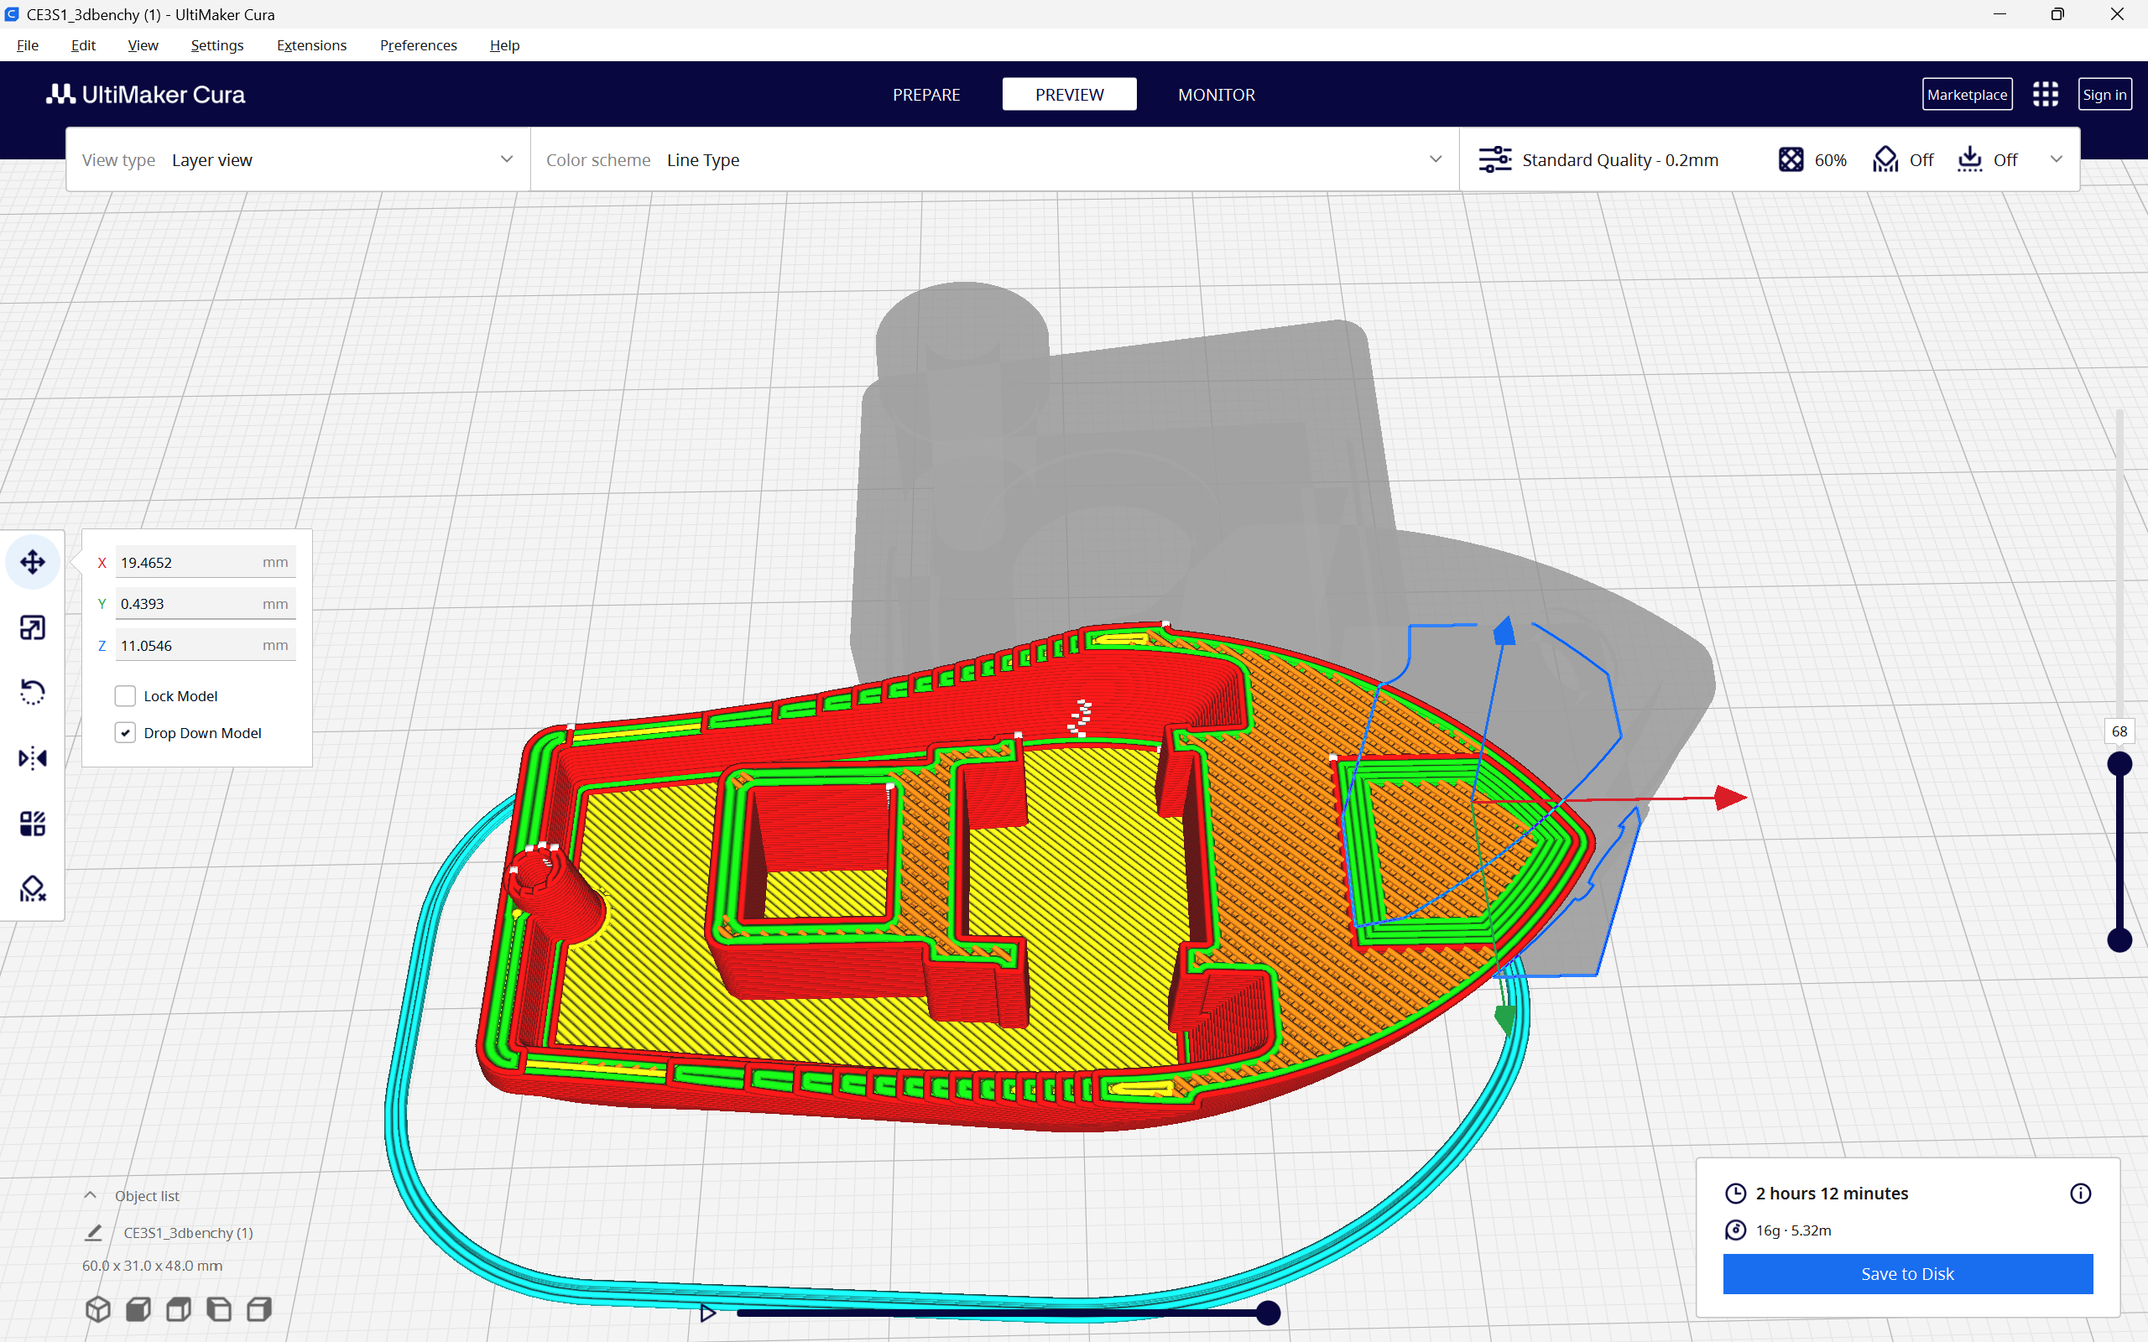Click the 60% infill icon
The height and width of the screenshot is (1342, 2148).
[x=1791, y=159]
